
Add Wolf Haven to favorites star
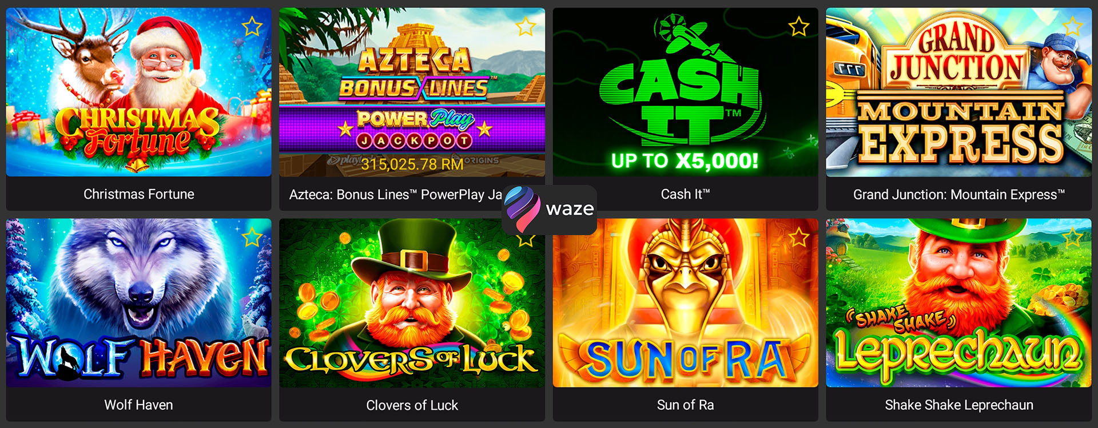pyautogui.click(x=252, y=237)
